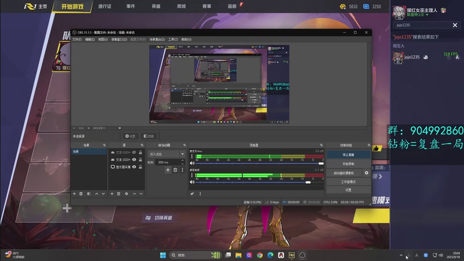This screenshot has height=261, width=464.
Task: Pop out the Controls dock
Action: click(369, 145)
